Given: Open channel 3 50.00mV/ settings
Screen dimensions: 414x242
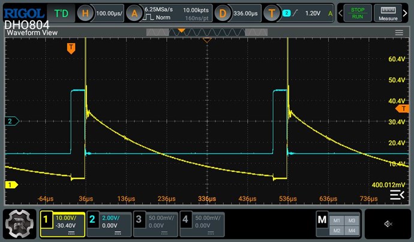Looking at the screenshot, I should tap(161, 218).
